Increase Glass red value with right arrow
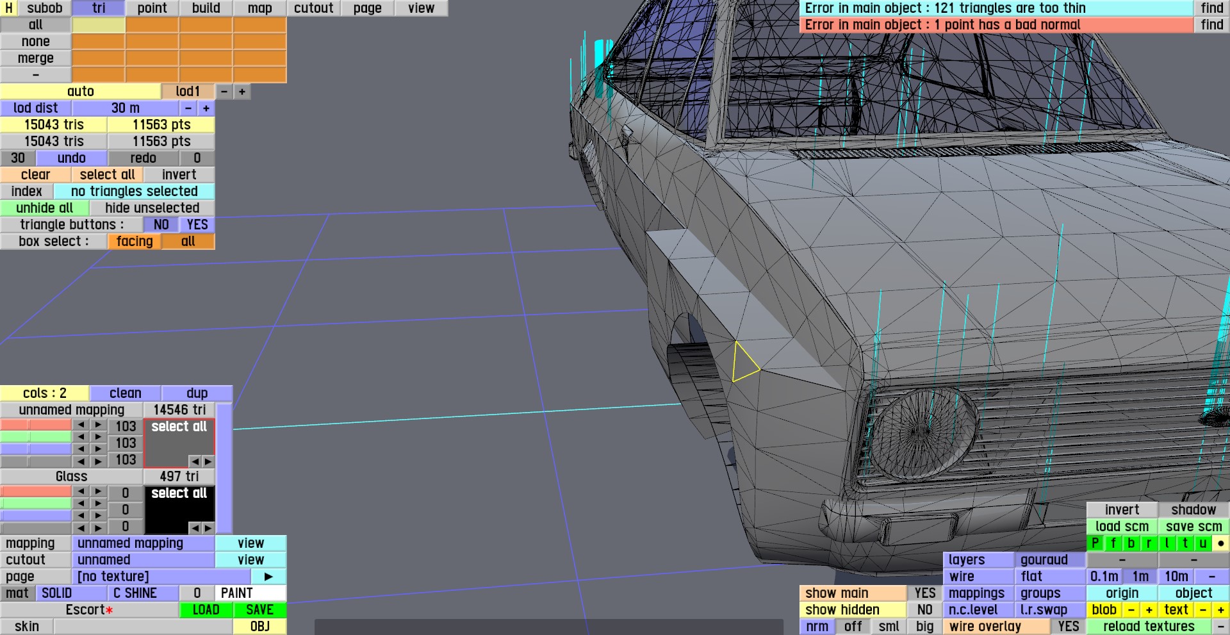Viewport: 1230px width, 635px height. click(x=98, y=491)
